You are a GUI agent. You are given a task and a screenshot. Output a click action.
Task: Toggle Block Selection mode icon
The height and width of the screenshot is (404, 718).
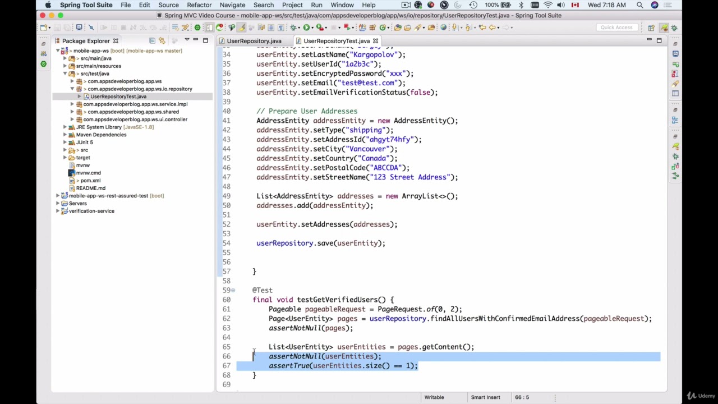point(270,27)
